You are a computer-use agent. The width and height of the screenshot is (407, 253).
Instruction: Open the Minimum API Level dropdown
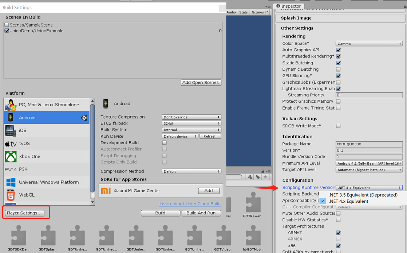(369, 163)
